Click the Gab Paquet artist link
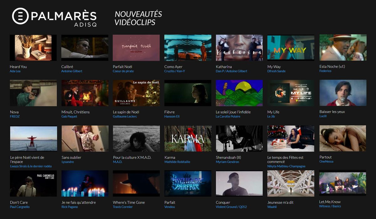The height and width of the screenshot is (219, 376). pyautogui.click(x=69, y=117)
